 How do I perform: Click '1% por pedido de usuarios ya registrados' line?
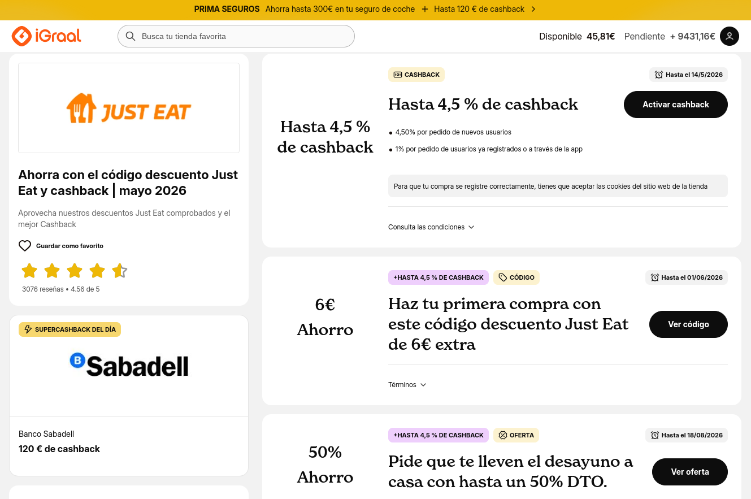pyautogui.click(x=489, y=149)
